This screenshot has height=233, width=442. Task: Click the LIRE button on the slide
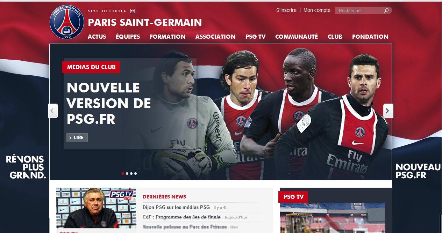coord(77,138)
